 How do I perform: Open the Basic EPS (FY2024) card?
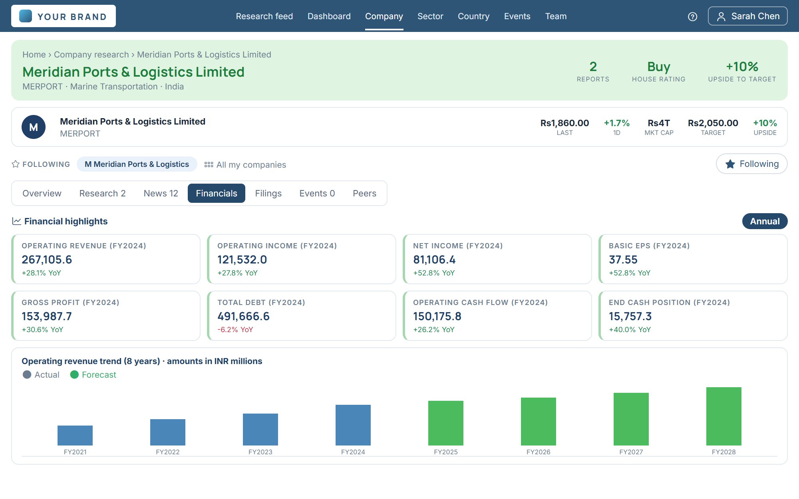pos(693,259)
